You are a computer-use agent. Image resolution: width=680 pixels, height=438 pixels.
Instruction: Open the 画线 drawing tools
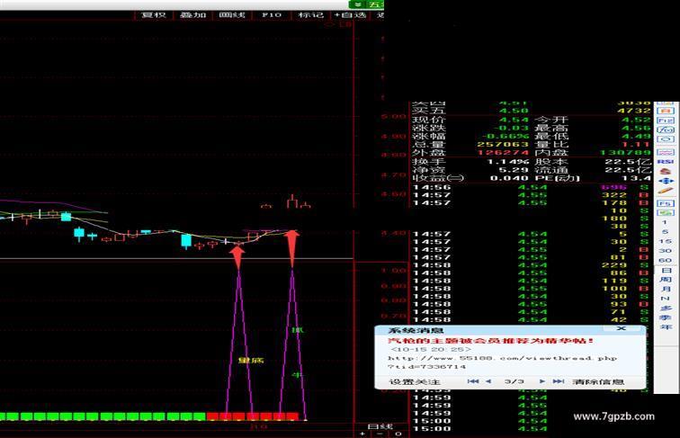pos(232,15)
